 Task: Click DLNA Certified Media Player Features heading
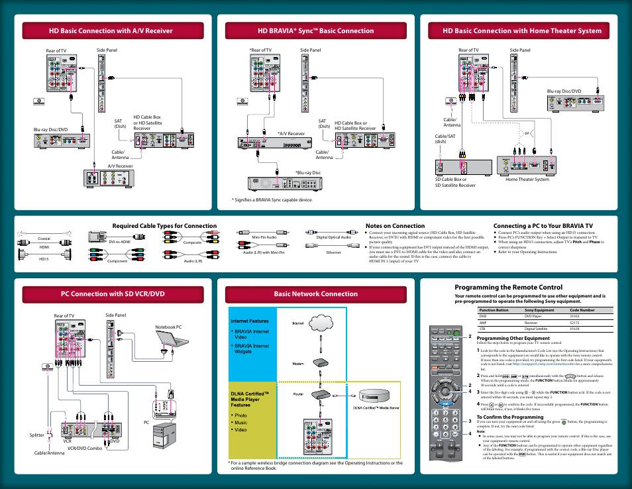click(x=250, y=399)
